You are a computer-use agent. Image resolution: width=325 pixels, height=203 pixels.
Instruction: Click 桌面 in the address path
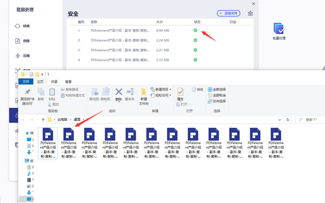(77, 119)
